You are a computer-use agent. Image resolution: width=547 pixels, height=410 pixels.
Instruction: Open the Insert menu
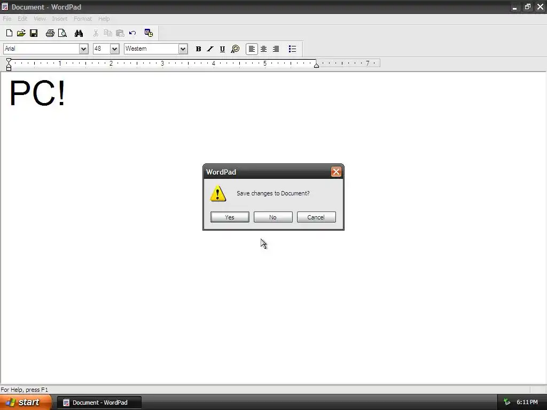pyautogui.click(x=60, y=19)
